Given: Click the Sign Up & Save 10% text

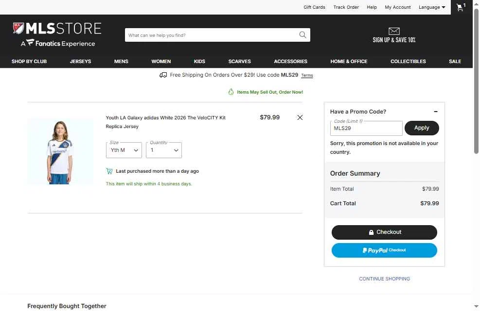Looking at the screenshot, I should click(x=394, y=40).
